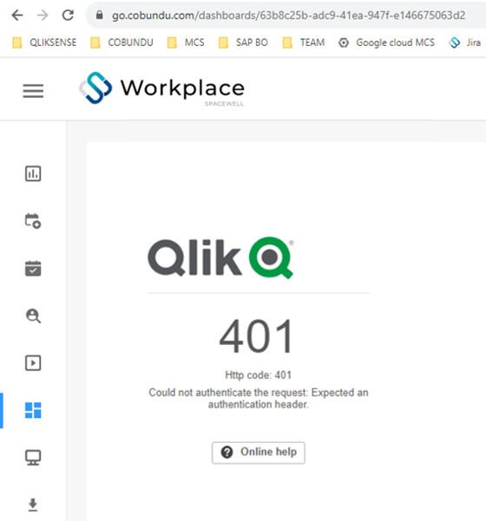Click the 'Http code: 401' text
Image resolution: width=486 pixels, height=521 pixels.
click(x=258, y=375)
